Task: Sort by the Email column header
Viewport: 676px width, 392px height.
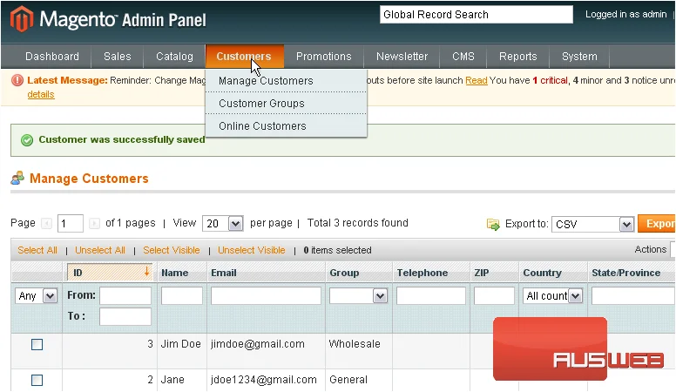Action: (x=223, y=273)
